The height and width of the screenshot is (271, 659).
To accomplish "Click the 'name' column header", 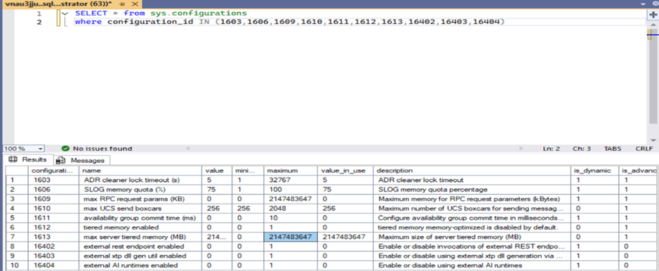I will (140, 171).
